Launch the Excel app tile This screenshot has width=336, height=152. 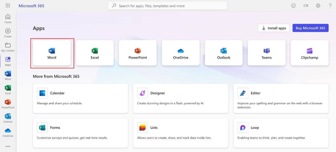(x=95, y=53)
